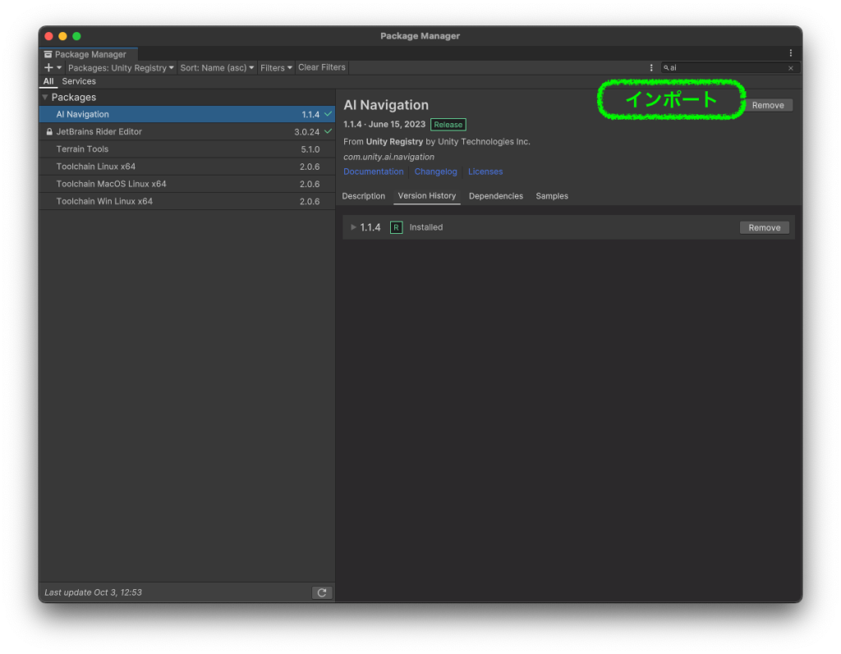
Task: Collapse the Packages group
Action: click(45, 97)
